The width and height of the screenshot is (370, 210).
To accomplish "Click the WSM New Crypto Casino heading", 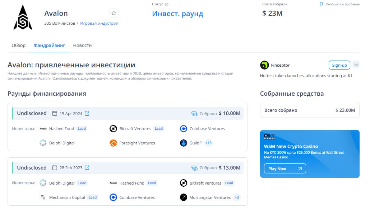I will pos(291,147).
